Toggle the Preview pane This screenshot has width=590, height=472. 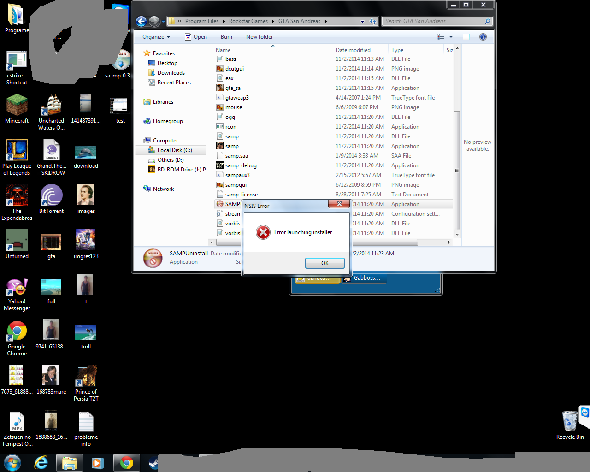click(466, 36)
